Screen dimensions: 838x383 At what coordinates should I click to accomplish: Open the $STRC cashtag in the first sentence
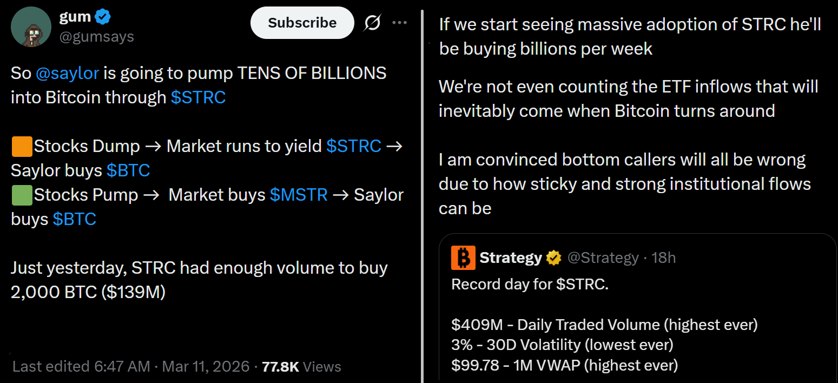click(x=199, y=97)
